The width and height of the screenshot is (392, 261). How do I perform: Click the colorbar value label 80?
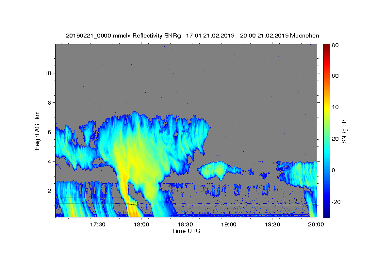pos(335,46)
